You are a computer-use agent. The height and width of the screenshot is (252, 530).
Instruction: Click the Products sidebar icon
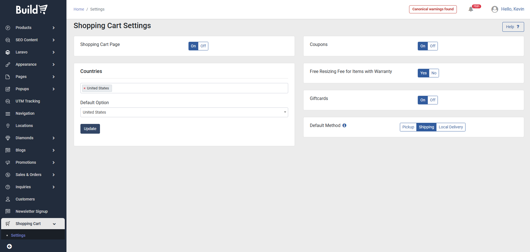coord(8,28)
